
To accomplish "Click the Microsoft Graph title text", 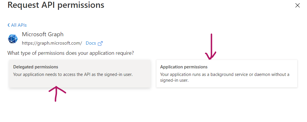I will point(43,34).
